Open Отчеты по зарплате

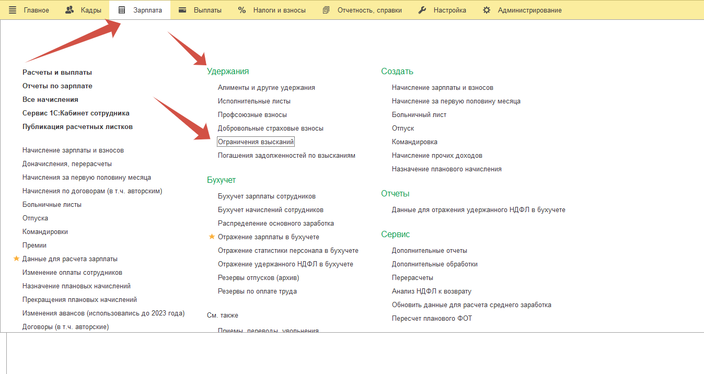click(x=57, y=86)
